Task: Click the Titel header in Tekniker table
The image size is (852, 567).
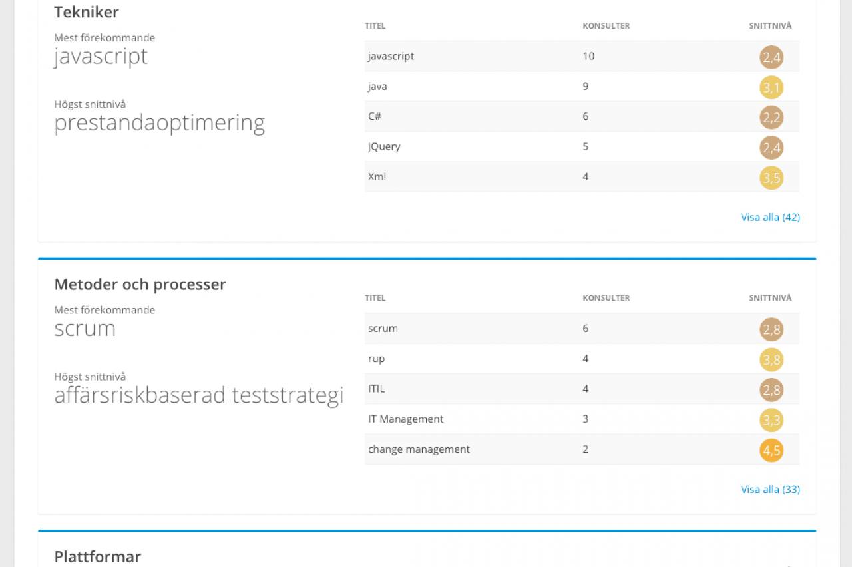Action: (375, 26)
